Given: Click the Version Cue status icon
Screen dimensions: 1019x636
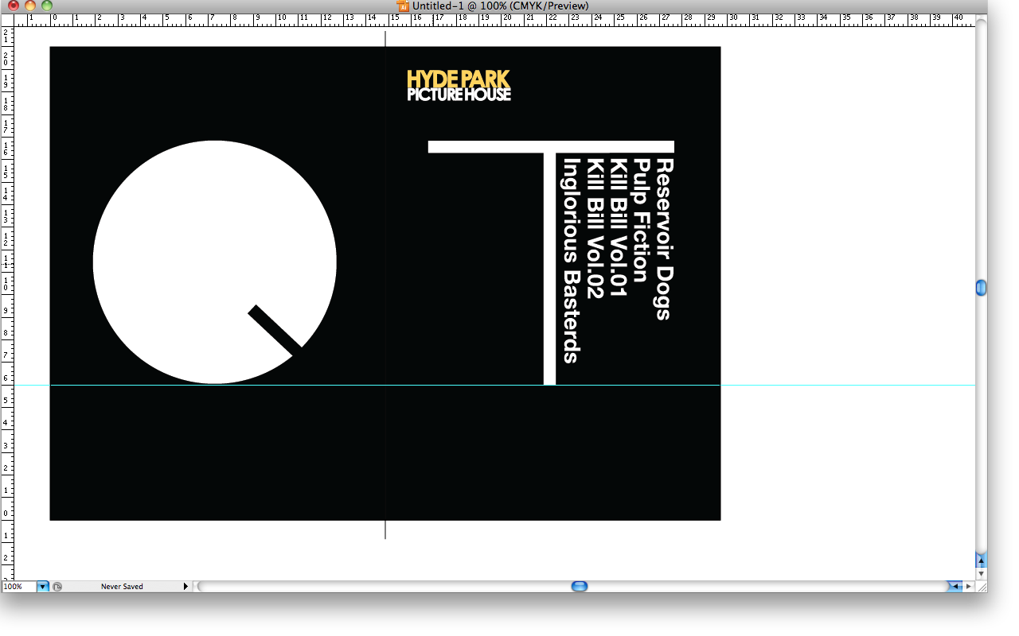Looking at the screenshot, I should click(x=57, y=587).
